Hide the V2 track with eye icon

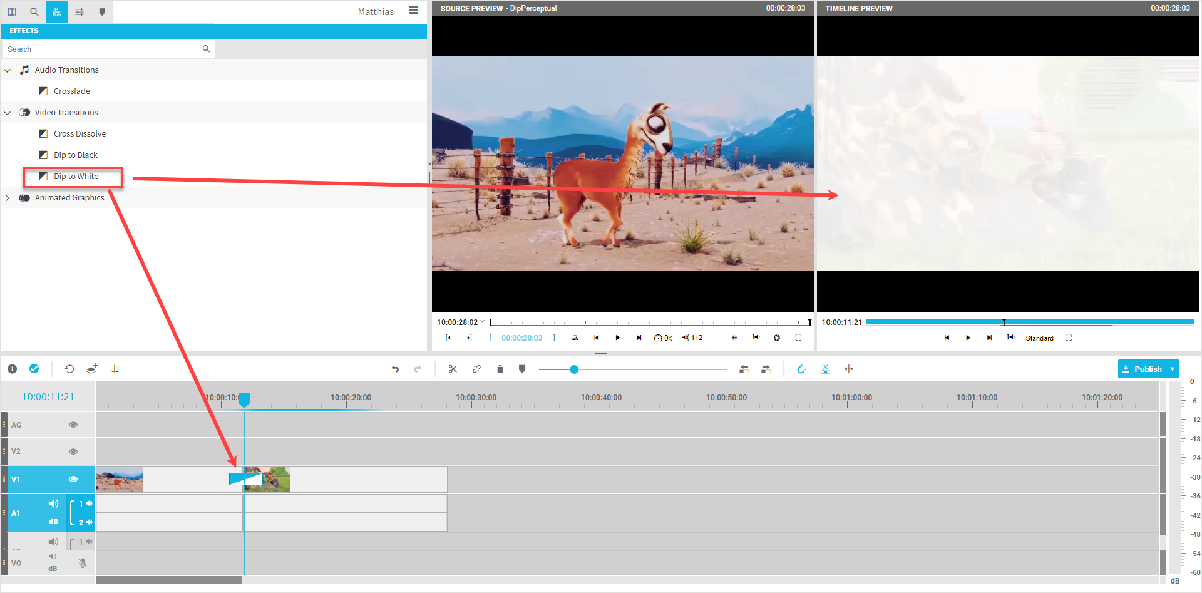(x=73, y=451)
